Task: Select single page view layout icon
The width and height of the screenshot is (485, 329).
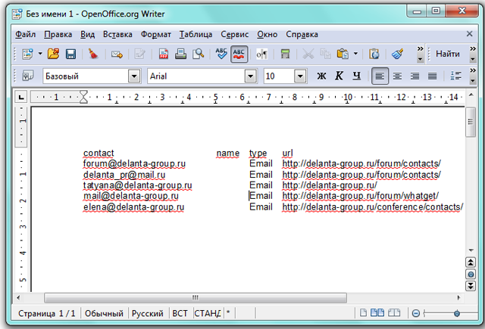Action: click(x=364, y=313)
